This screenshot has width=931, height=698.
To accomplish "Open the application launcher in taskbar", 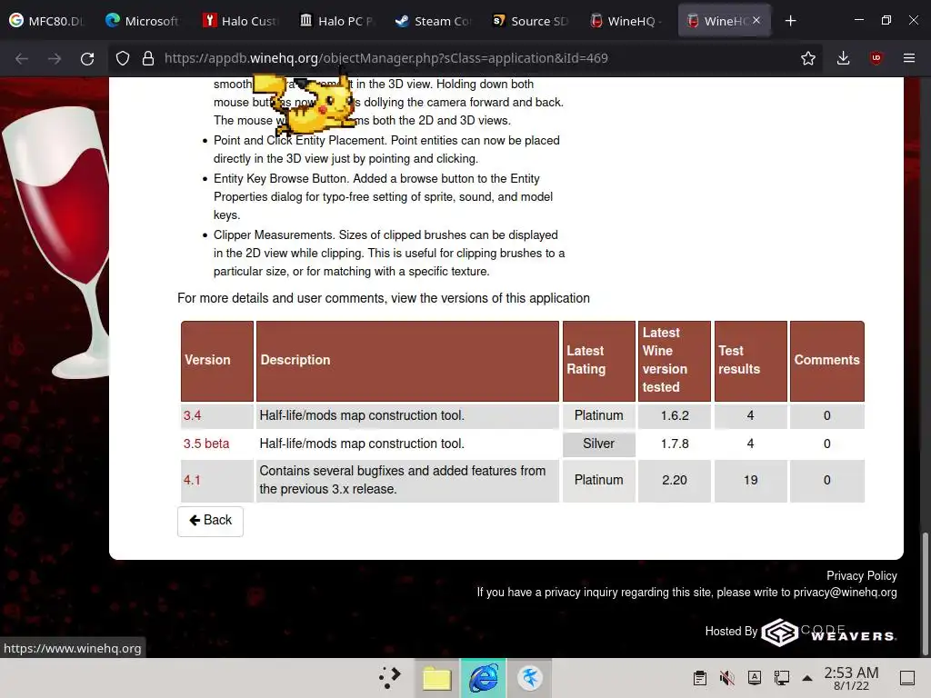I will pos(390,678).
